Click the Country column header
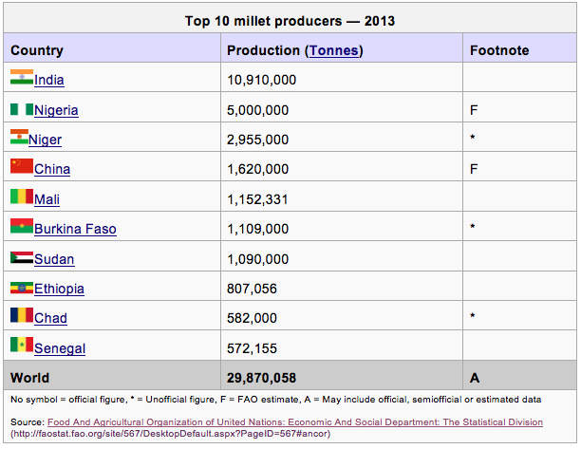This screenshot has width=581, height=449. 37,50
